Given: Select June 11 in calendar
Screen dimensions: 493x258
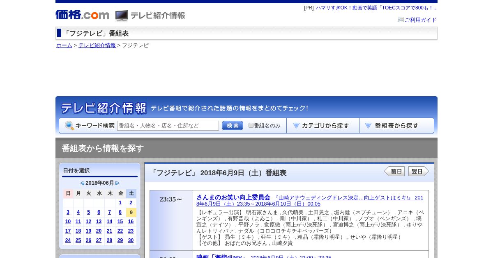Looking at the screenshot, I should tap(78, 222).
